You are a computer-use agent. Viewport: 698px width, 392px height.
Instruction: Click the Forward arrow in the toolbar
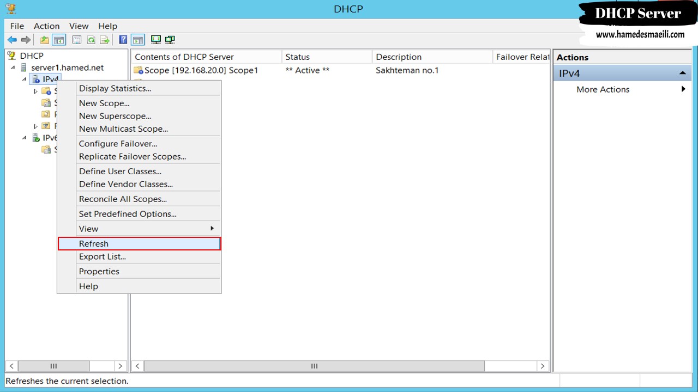[26, 40]
